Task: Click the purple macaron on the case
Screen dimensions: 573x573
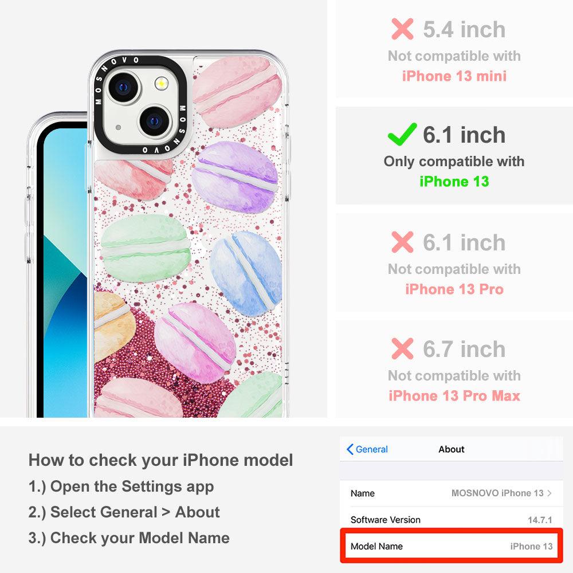Action: point(235,177)
